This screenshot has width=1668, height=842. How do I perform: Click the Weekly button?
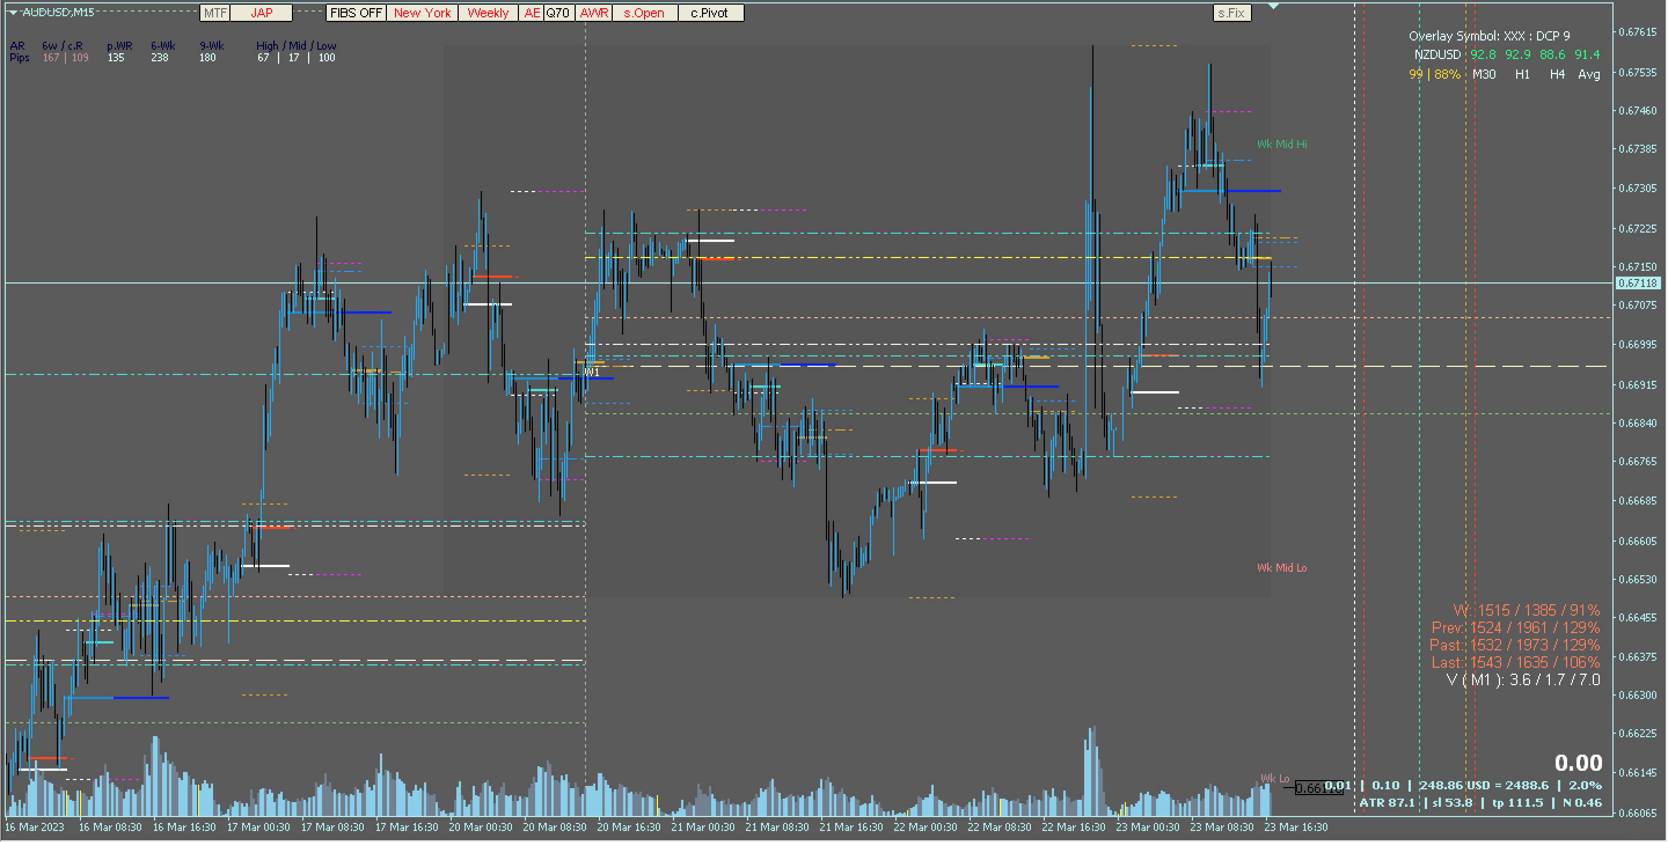(488, 13)
